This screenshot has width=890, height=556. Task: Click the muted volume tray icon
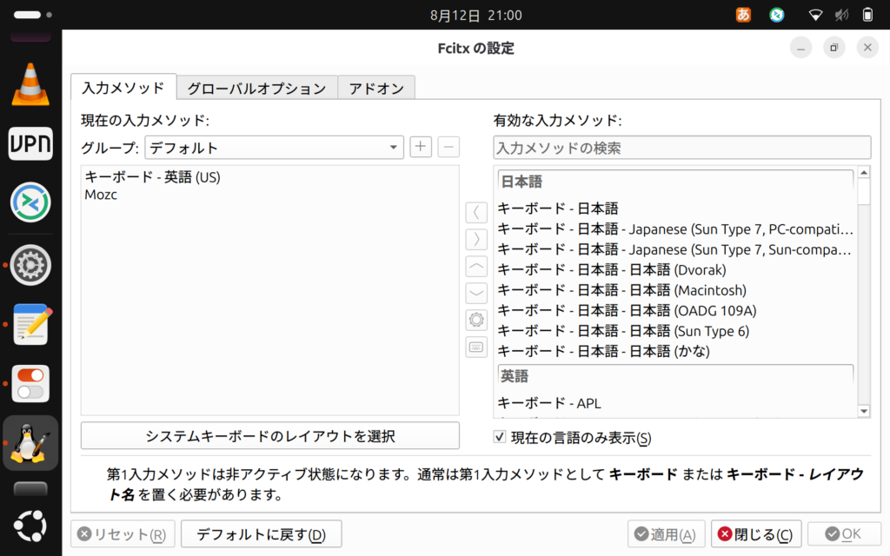(x=841, y=16)
